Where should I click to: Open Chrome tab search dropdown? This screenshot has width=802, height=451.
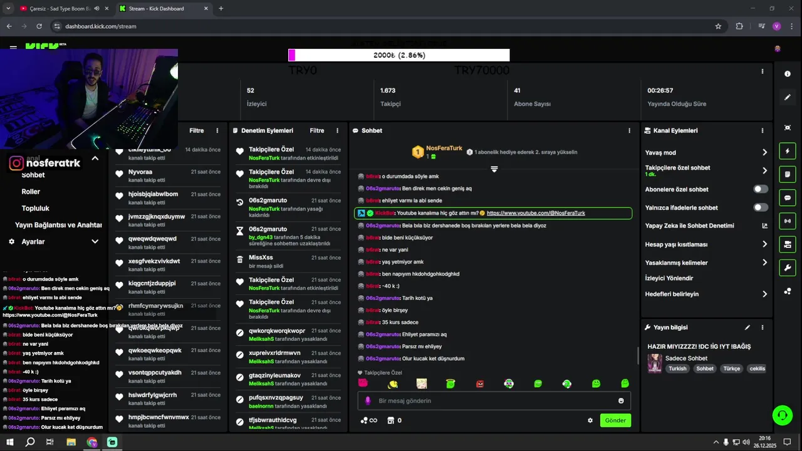tap(8, 9)
